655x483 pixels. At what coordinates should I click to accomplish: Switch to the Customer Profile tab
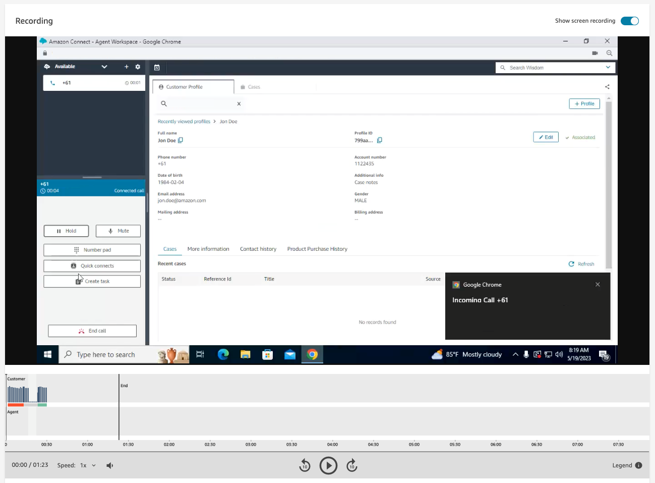click(x=193, y=87)
